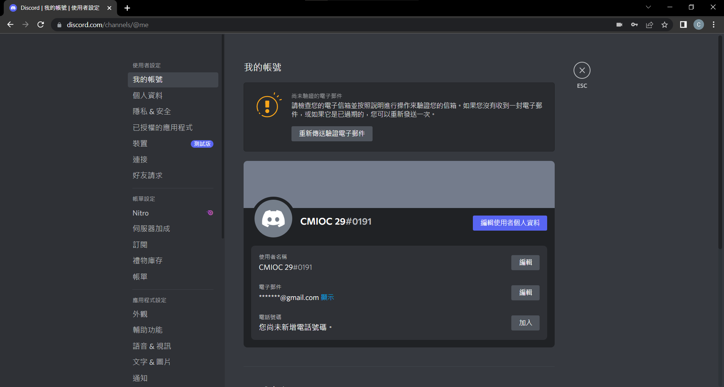The height and width of the screenshot is (387, 724).
Task: Click the page's main scrollbar
Action: coord(720,142)
